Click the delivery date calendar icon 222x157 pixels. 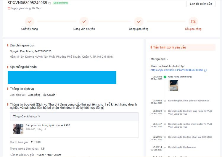[9, 8]
